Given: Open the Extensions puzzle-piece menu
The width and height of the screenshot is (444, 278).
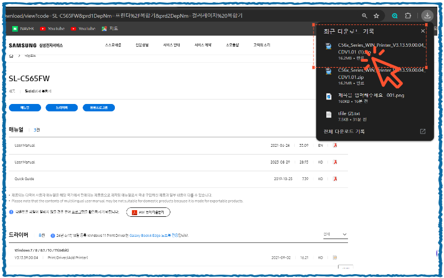Looking at the screenshot, I should 408,16.
